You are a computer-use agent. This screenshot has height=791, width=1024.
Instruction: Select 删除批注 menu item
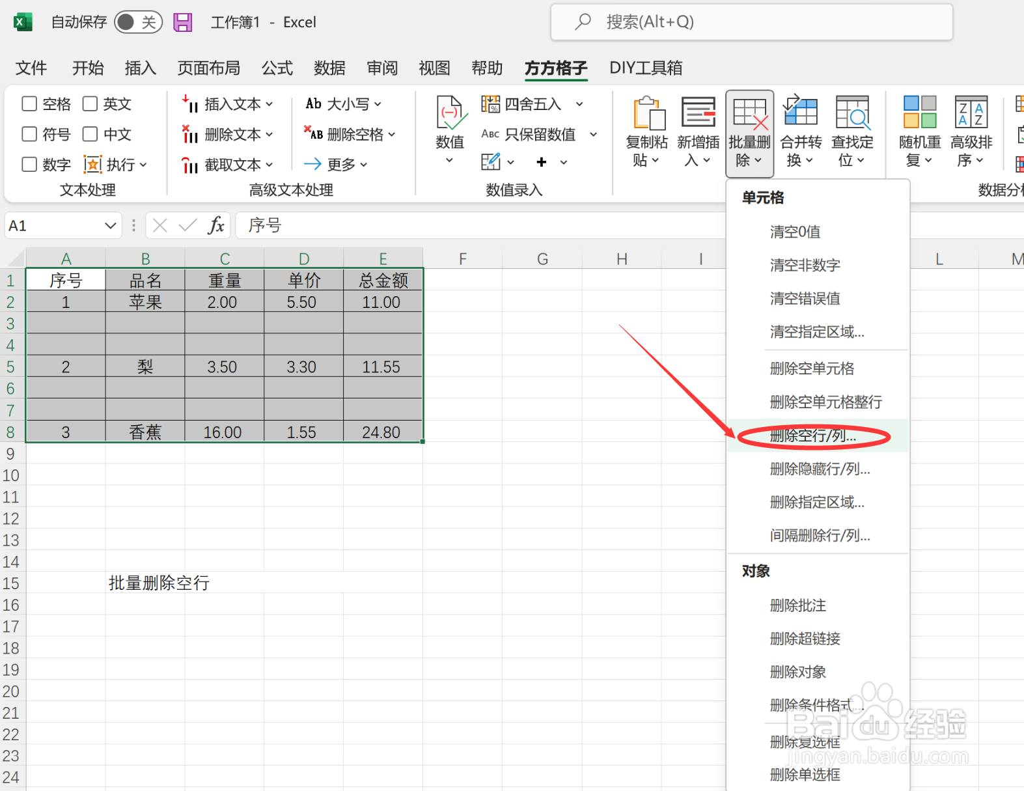818,605
